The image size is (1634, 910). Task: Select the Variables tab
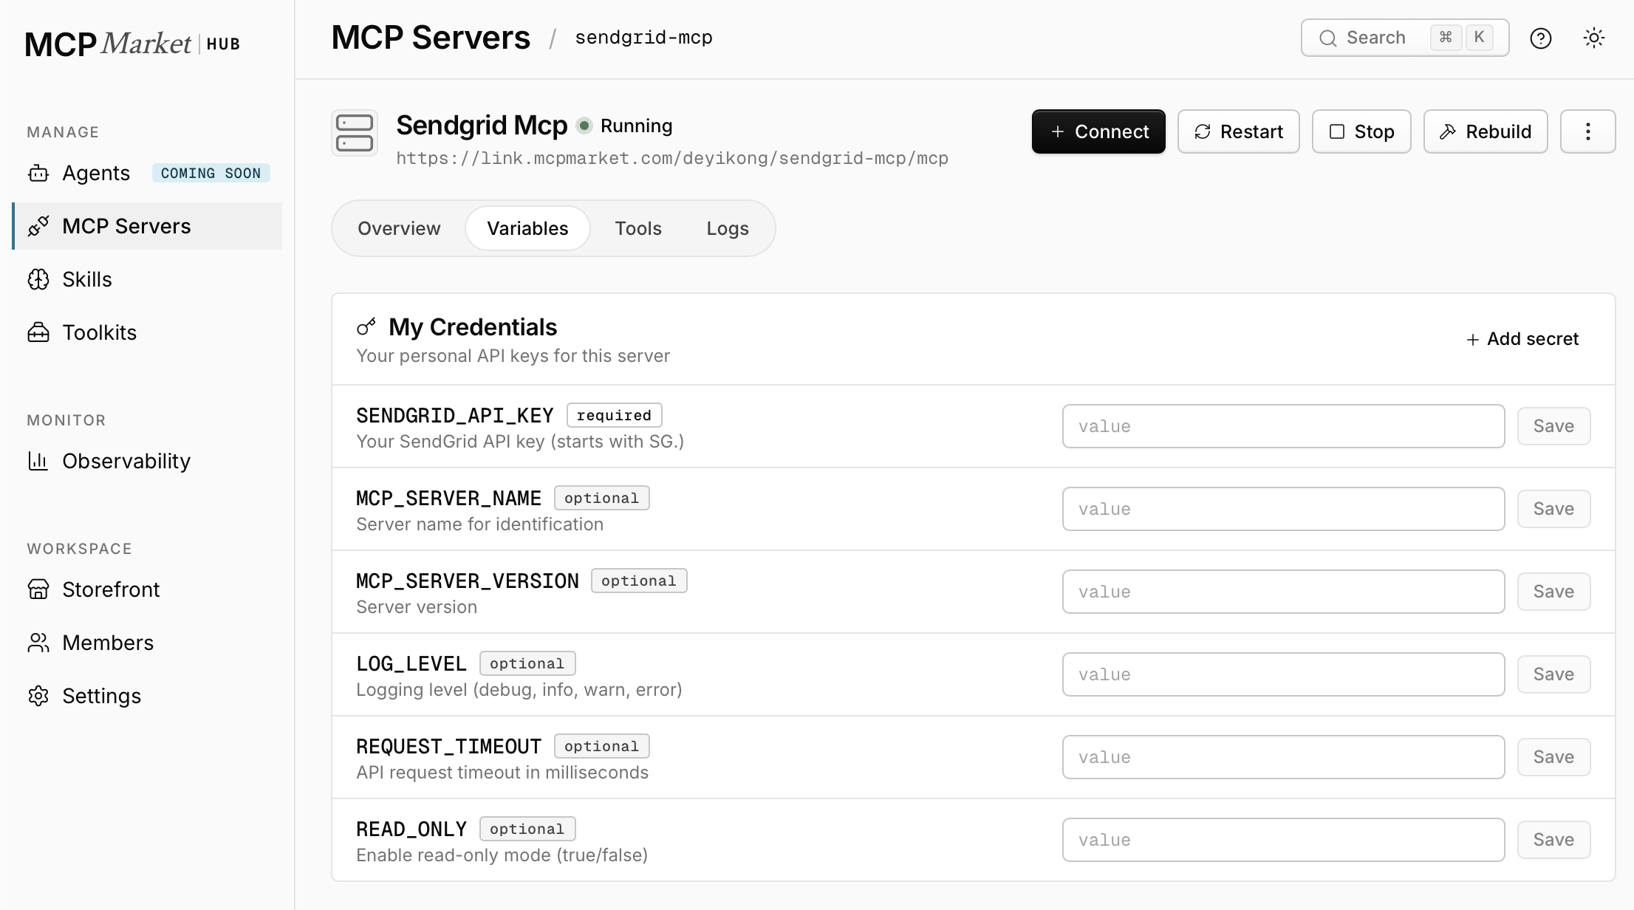tap(527, 228)
